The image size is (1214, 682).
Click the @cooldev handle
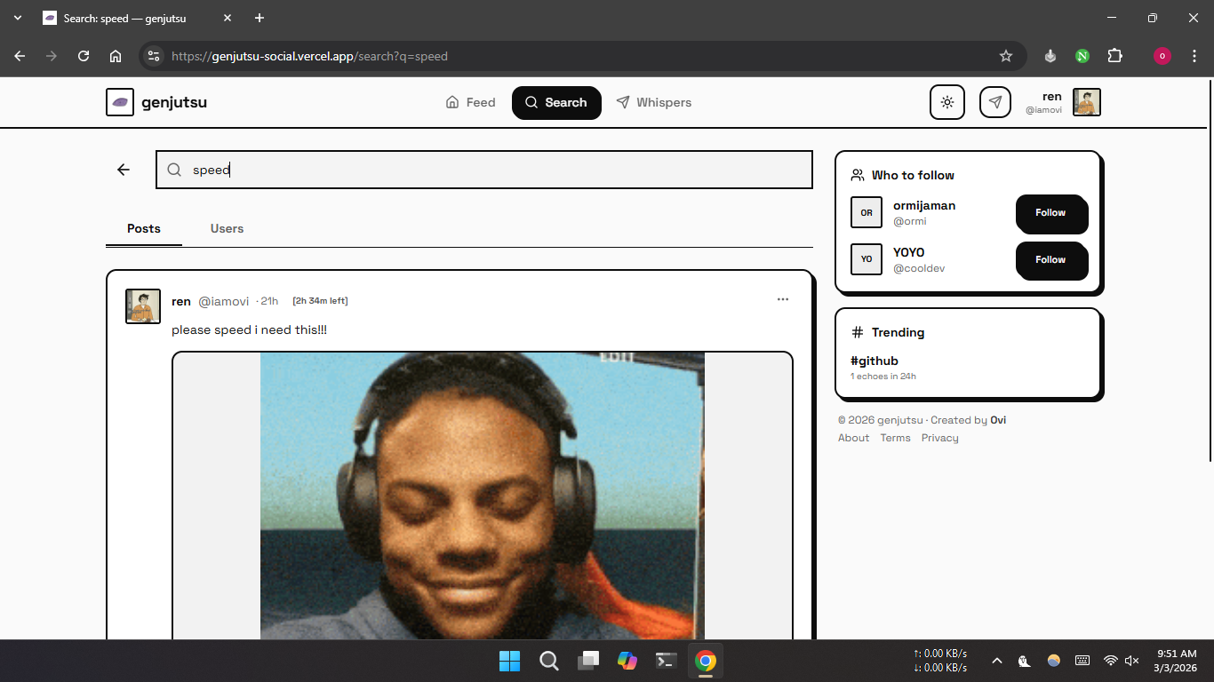point(919,268)
